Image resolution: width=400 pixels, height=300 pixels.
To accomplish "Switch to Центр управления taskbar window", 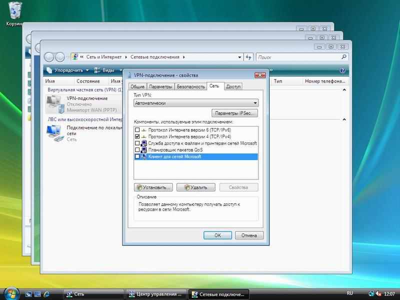I will [156, 294].
